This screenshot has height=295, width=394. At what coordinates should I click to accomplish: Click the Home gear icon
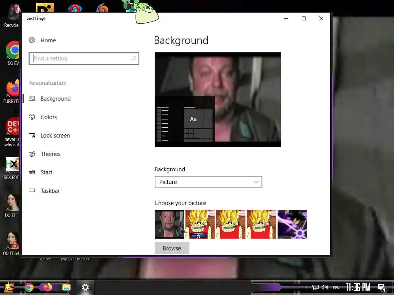coord(32,40)
